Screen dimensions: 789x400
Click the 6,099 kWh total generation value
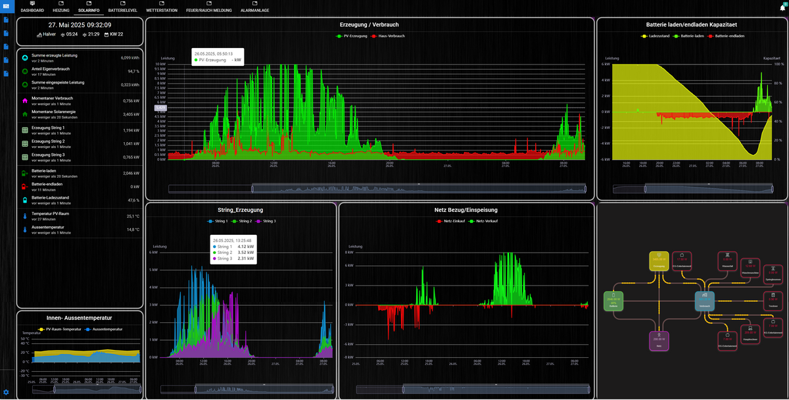coord(130,58)
